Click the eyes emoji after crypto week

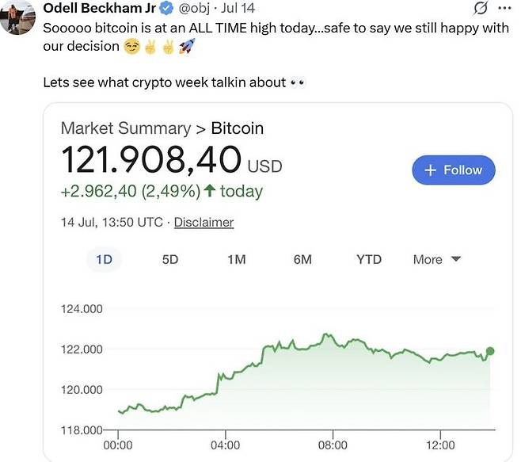[298, 82]
